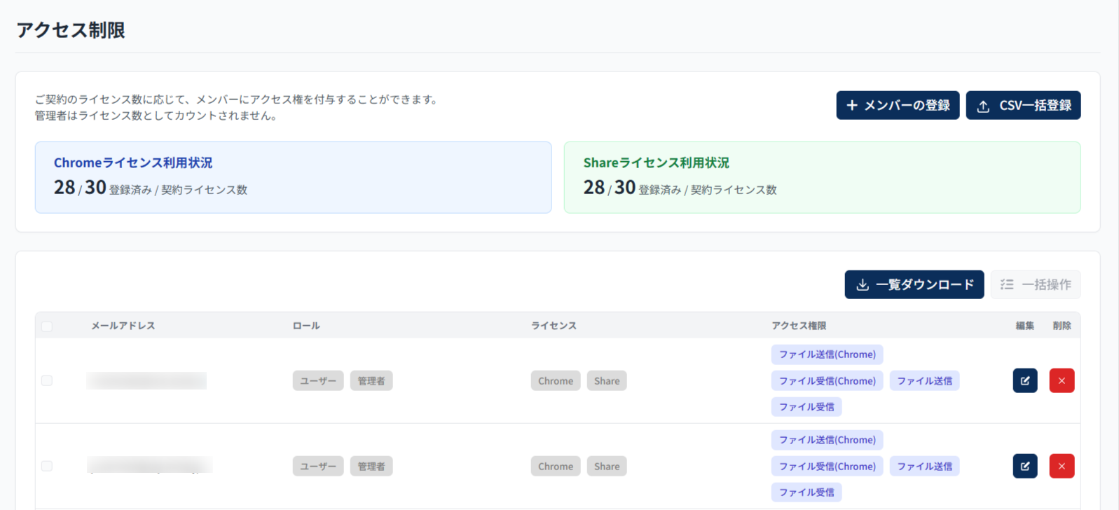Click the red delete icon in first row
The width and height of the screenshot is (1119, 510).
1062,381
